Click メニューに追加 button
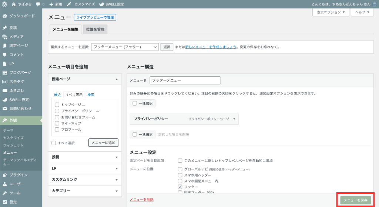This screenshot has width=379, height=207. click(x=104, y=143)
